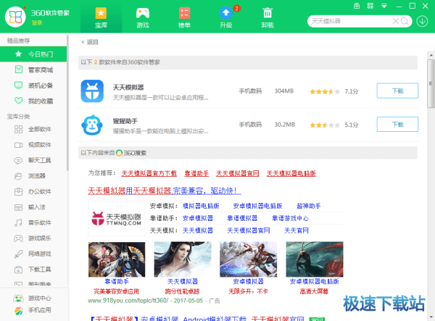The image size is (435, 321).
Task: Open the 猩猩助手 software title
Action: point(125,121)
